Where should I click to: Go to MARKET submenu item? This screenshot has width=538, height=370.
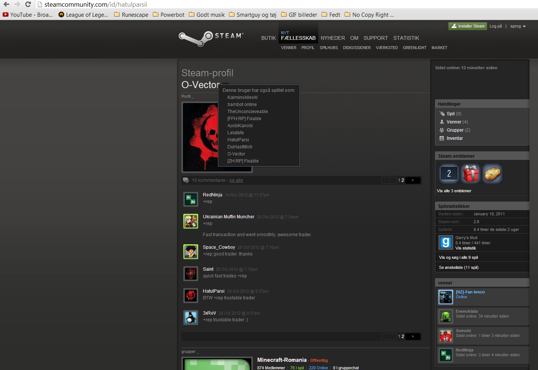[439, 48]
